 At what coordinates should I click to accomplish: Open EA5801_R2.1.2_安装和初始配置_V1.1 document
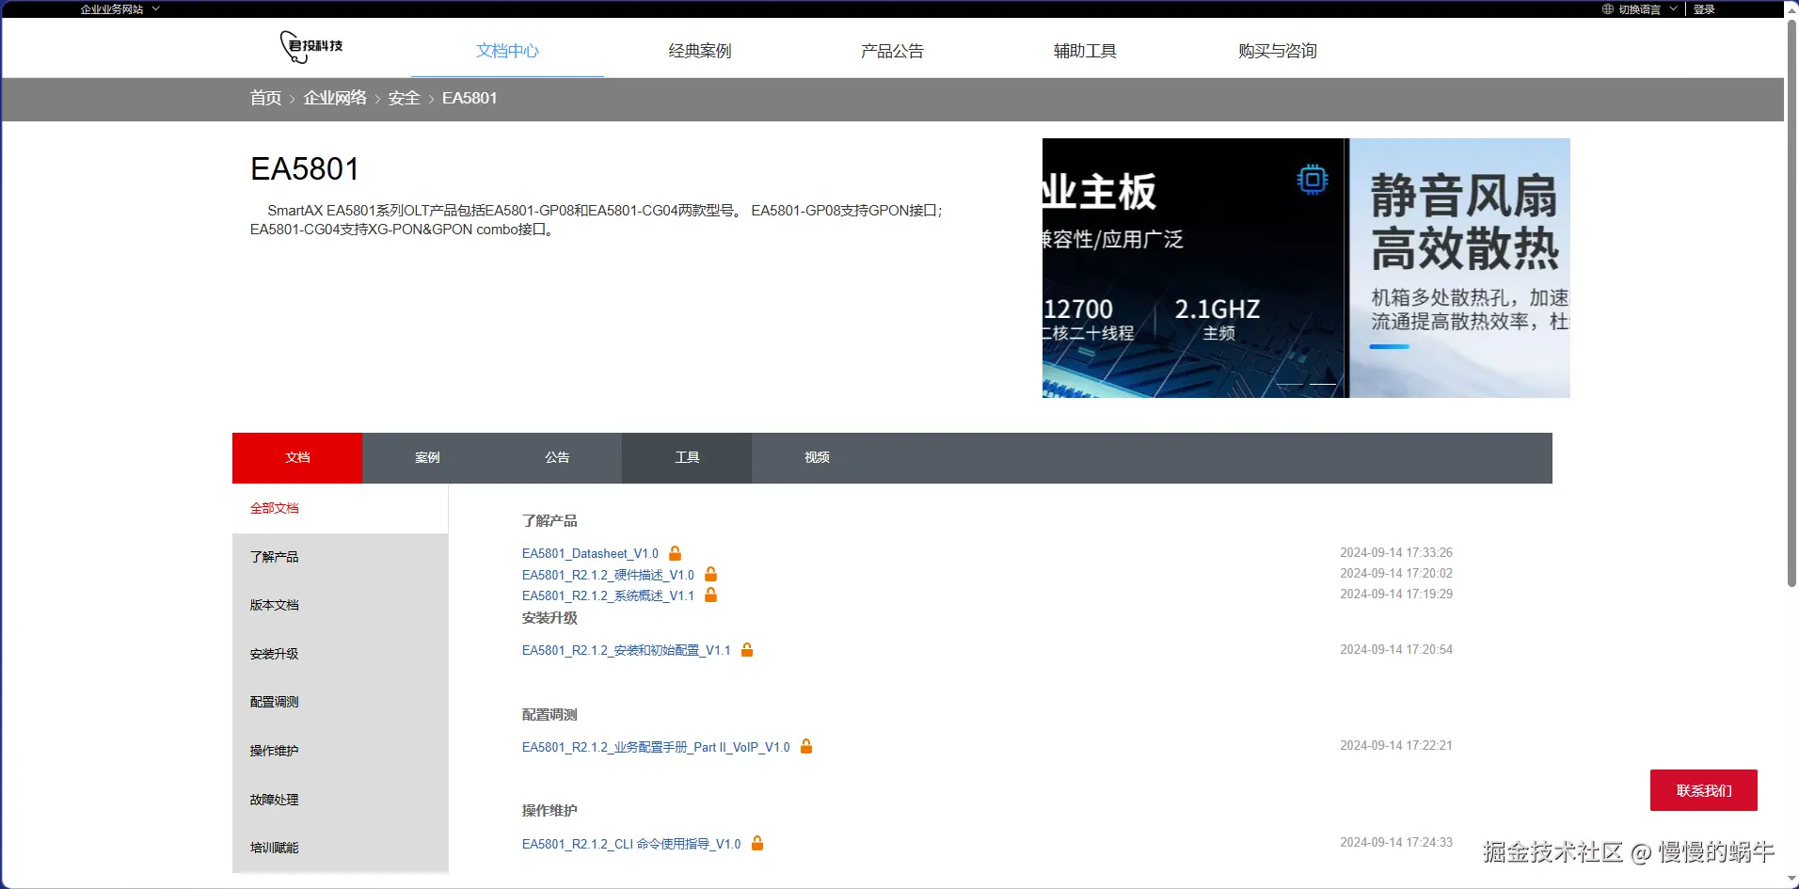tap(627, 650)
